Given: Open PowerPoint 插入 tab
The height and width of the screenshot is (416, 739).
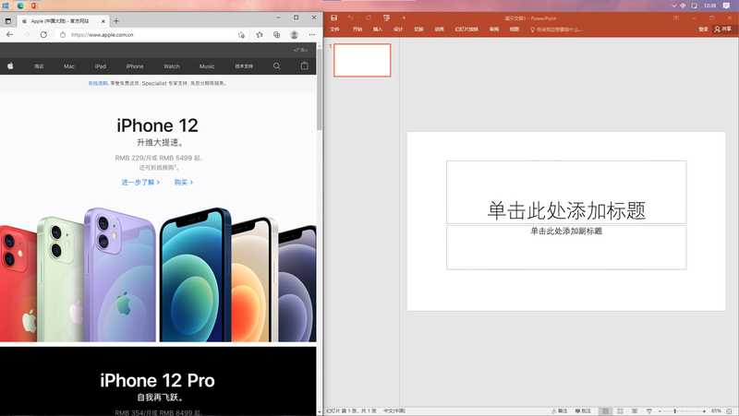Looking at the screenshot, I should pyautogui.click(x=378, y=30).
